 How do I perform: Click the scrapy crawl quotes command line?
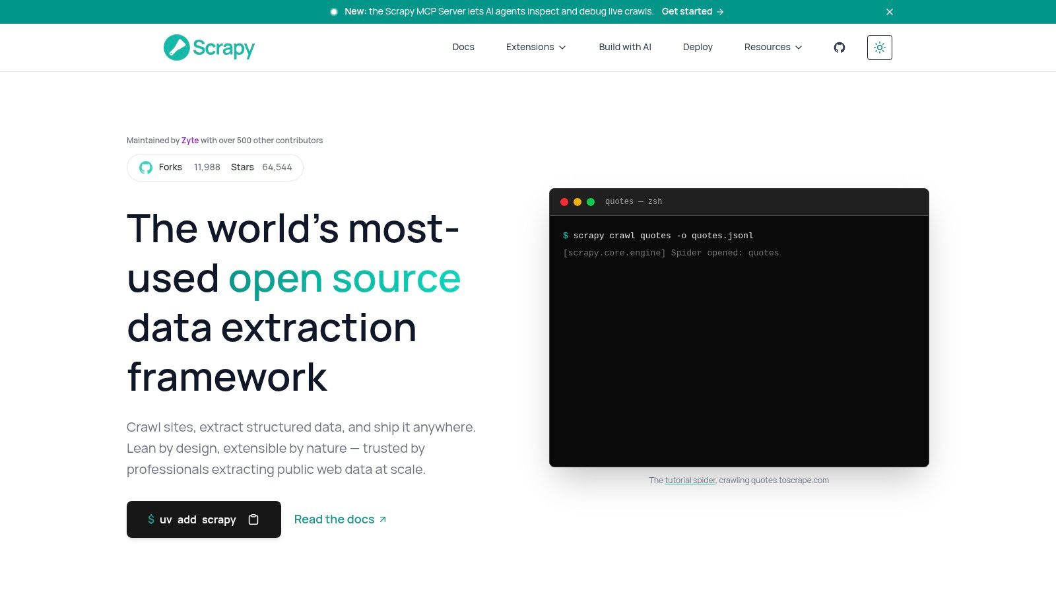coord(658,236)
